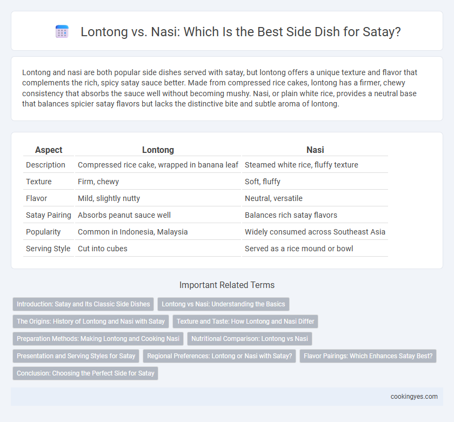The image size is (454, 422).
Task: Open the 'Preparation Methods: Making Lontong and Cooking Nasi' tag
Action: click(x=98, y=339)
